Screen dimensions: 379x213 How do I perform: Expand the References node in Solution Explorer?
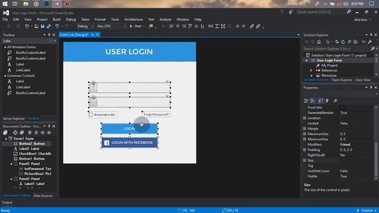tap(311, 70)
